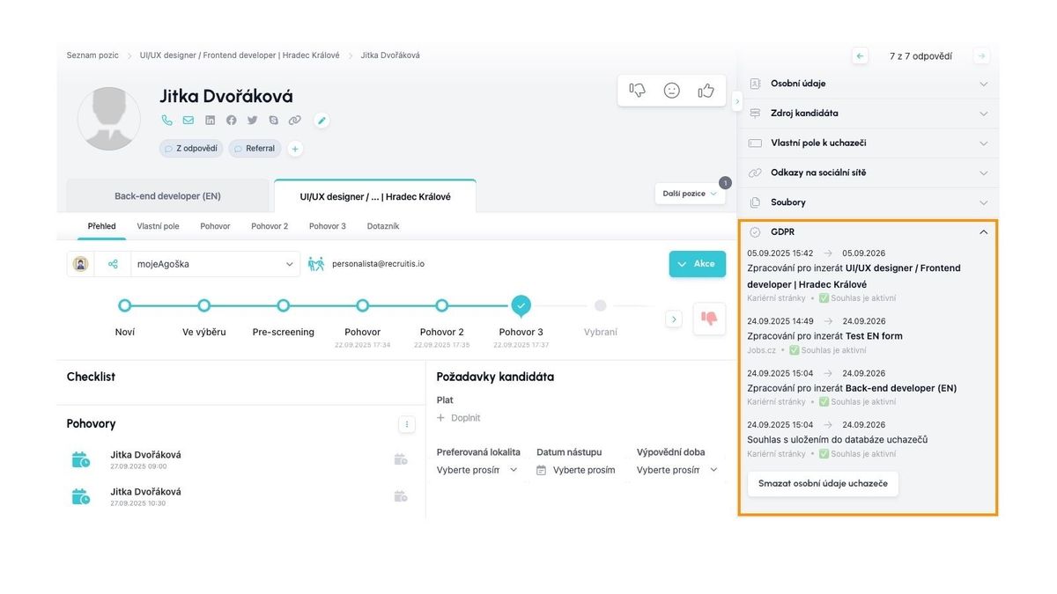Rate candidate with thumbs down outline icon

click(638, 91)
